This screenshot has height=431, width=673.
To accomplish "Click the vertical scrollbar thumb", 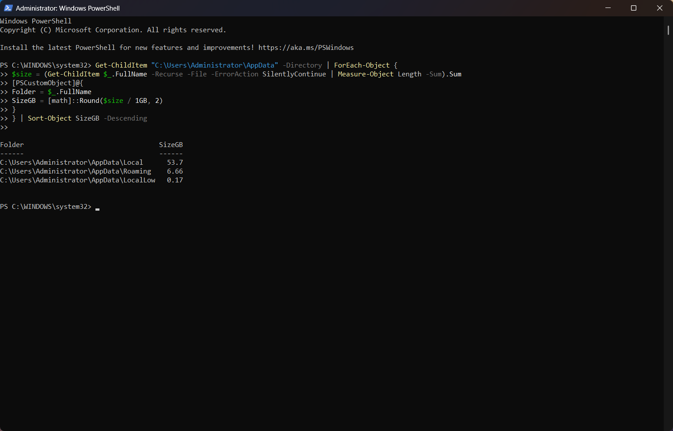I will (x=668, y=30).
